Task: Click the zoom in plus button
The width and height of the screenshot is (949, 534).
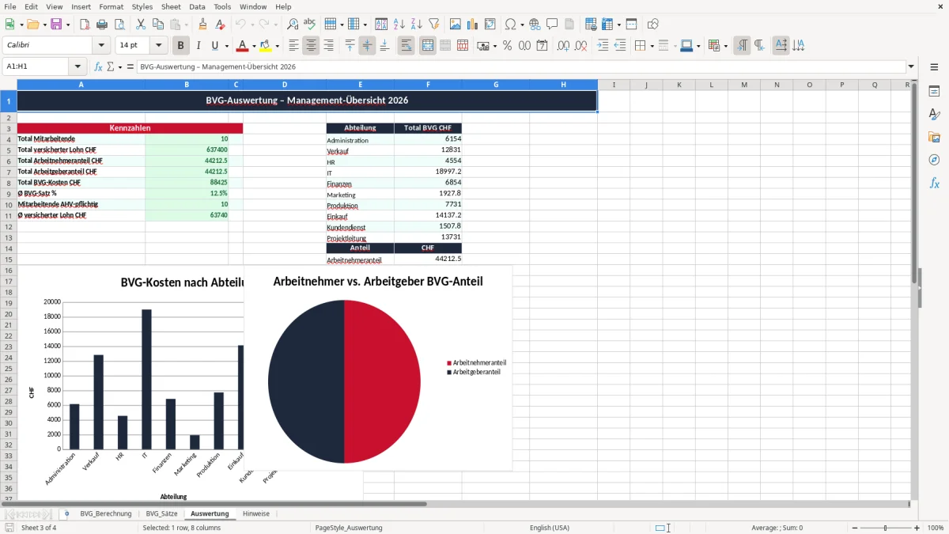Action: (x=917, y=528)
